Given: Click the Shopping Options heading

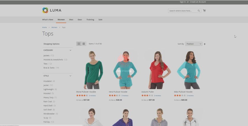Looking at the screenshot, I should (52, 44).
